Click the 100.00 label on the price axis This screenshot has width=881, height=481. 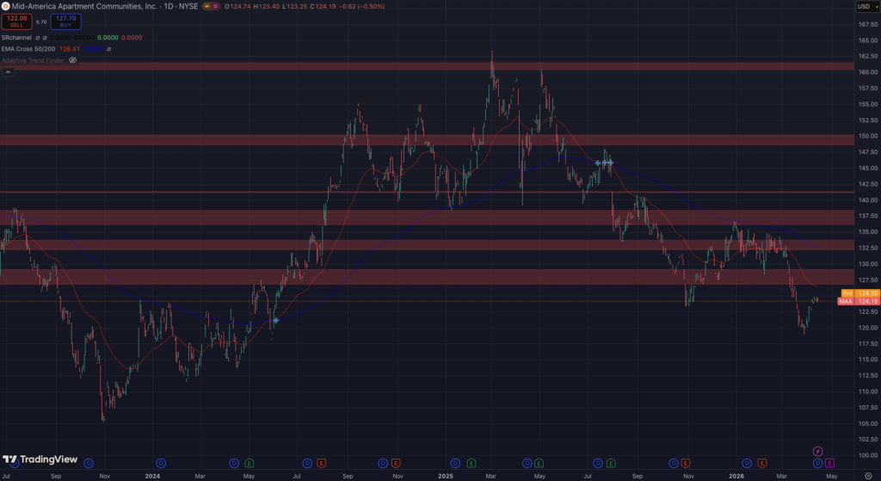tap(867, 455)
